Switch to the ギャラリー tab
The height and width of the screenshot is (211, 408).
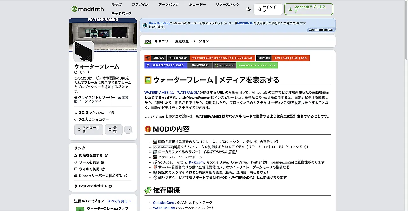163,41
